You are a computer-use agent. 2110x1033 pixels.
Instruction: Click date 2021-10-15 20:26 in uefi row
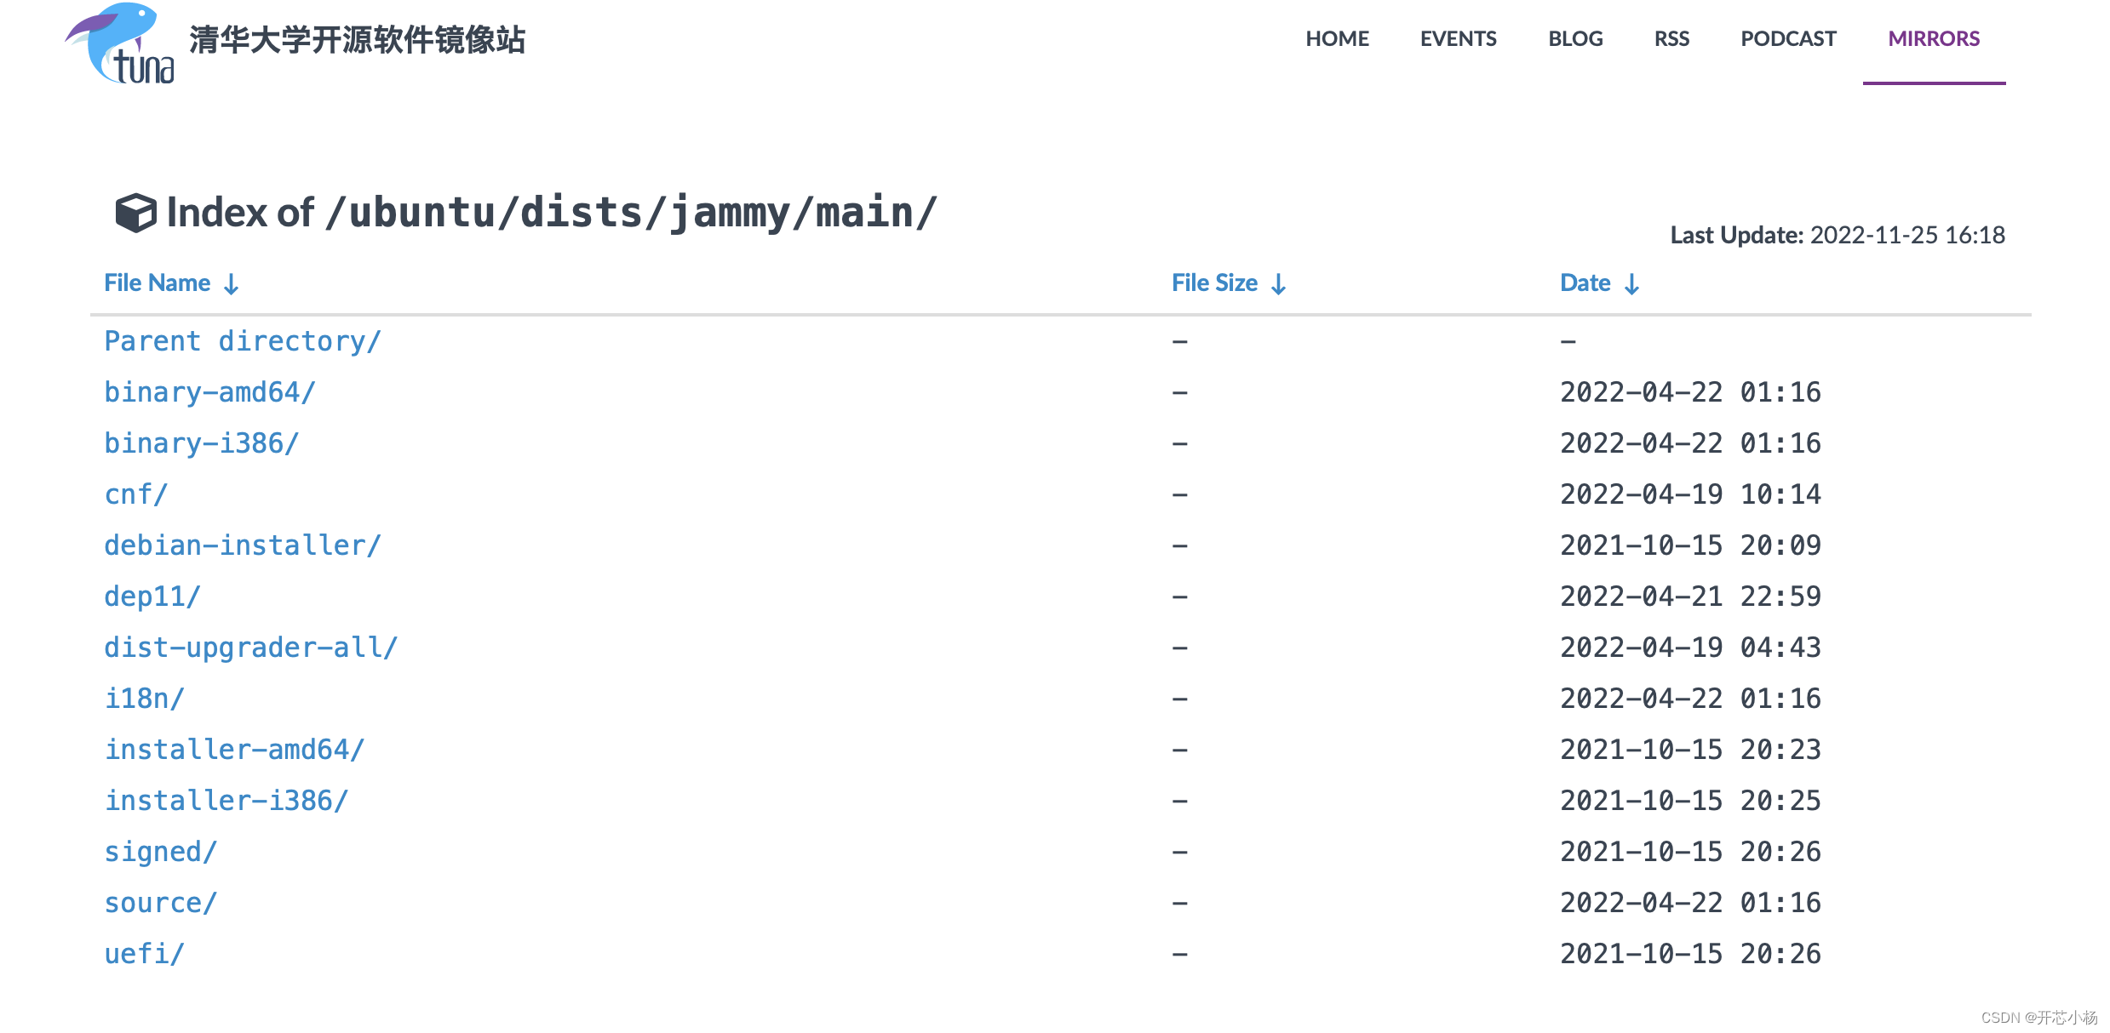click(x=1690, y=954)
